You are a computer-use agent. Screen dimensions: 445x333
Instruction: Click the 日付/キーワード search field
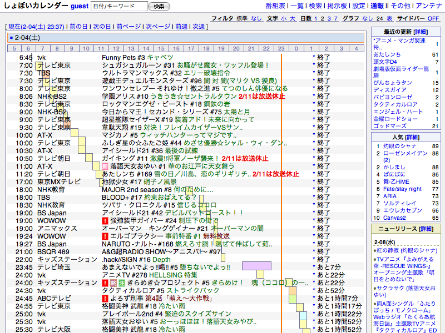[118, 6]
